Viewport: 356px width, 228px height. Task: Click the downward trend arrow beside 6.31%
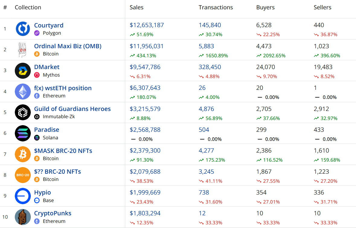pos(132,77)
